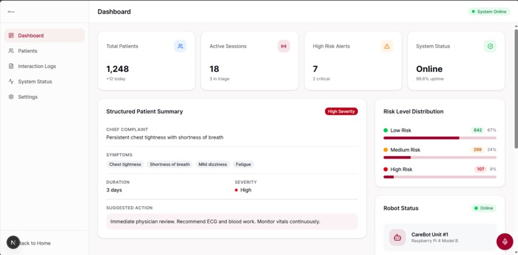518x255 pixels.
Task: Click the System Status pulse icon
Action: tap(11, 82)
